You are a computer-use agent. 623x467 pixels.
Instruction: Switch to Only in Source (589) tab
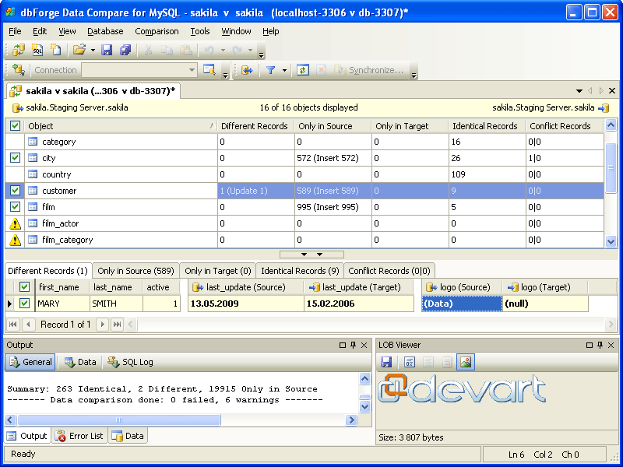coord(136,271)
